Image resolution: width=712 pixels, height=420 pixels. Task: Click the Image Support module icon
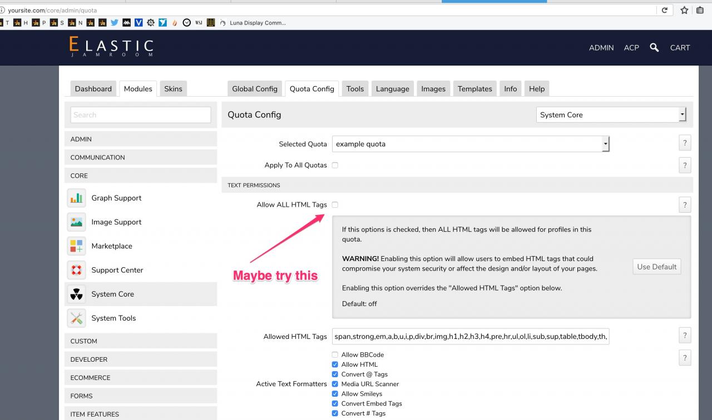[x=76, y=222]
